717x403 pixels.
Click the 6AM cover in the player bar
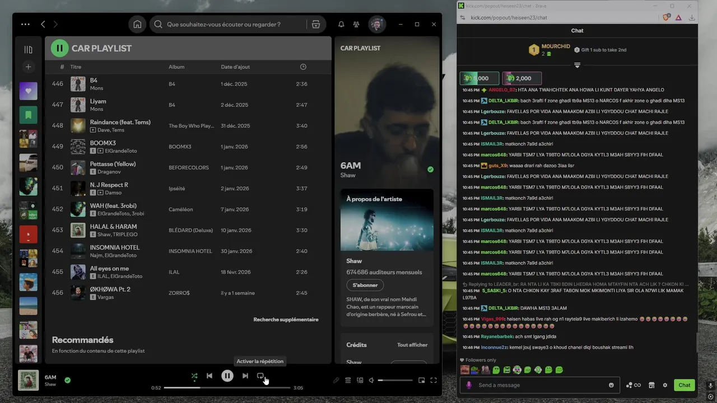pos(28,380)
